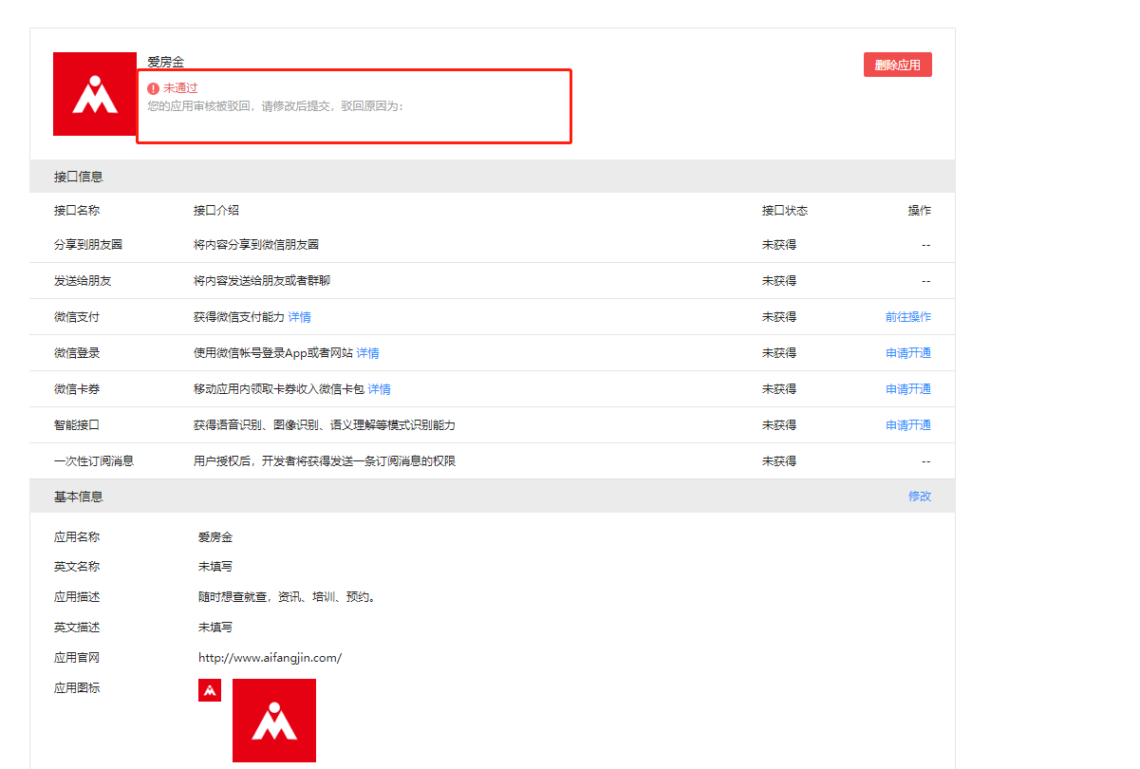Click the 爱房金 app title at top

click(x=166, y=62)
